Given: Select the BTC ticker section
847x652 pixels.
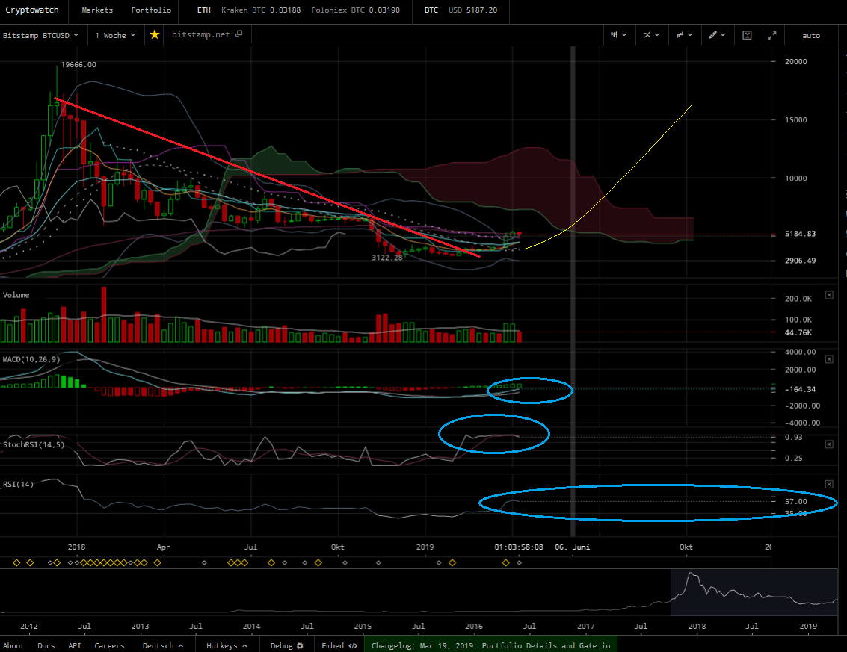Looking at the screenshot, I should pyautogui.click(x=431, y=10).
